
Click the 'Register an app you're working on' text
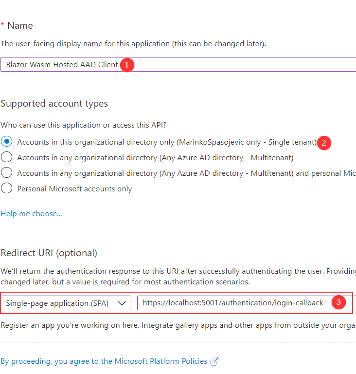(175, 324)
